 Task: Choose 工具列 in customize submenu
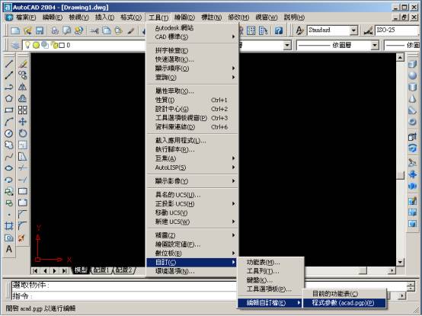[x=270, y=271]
